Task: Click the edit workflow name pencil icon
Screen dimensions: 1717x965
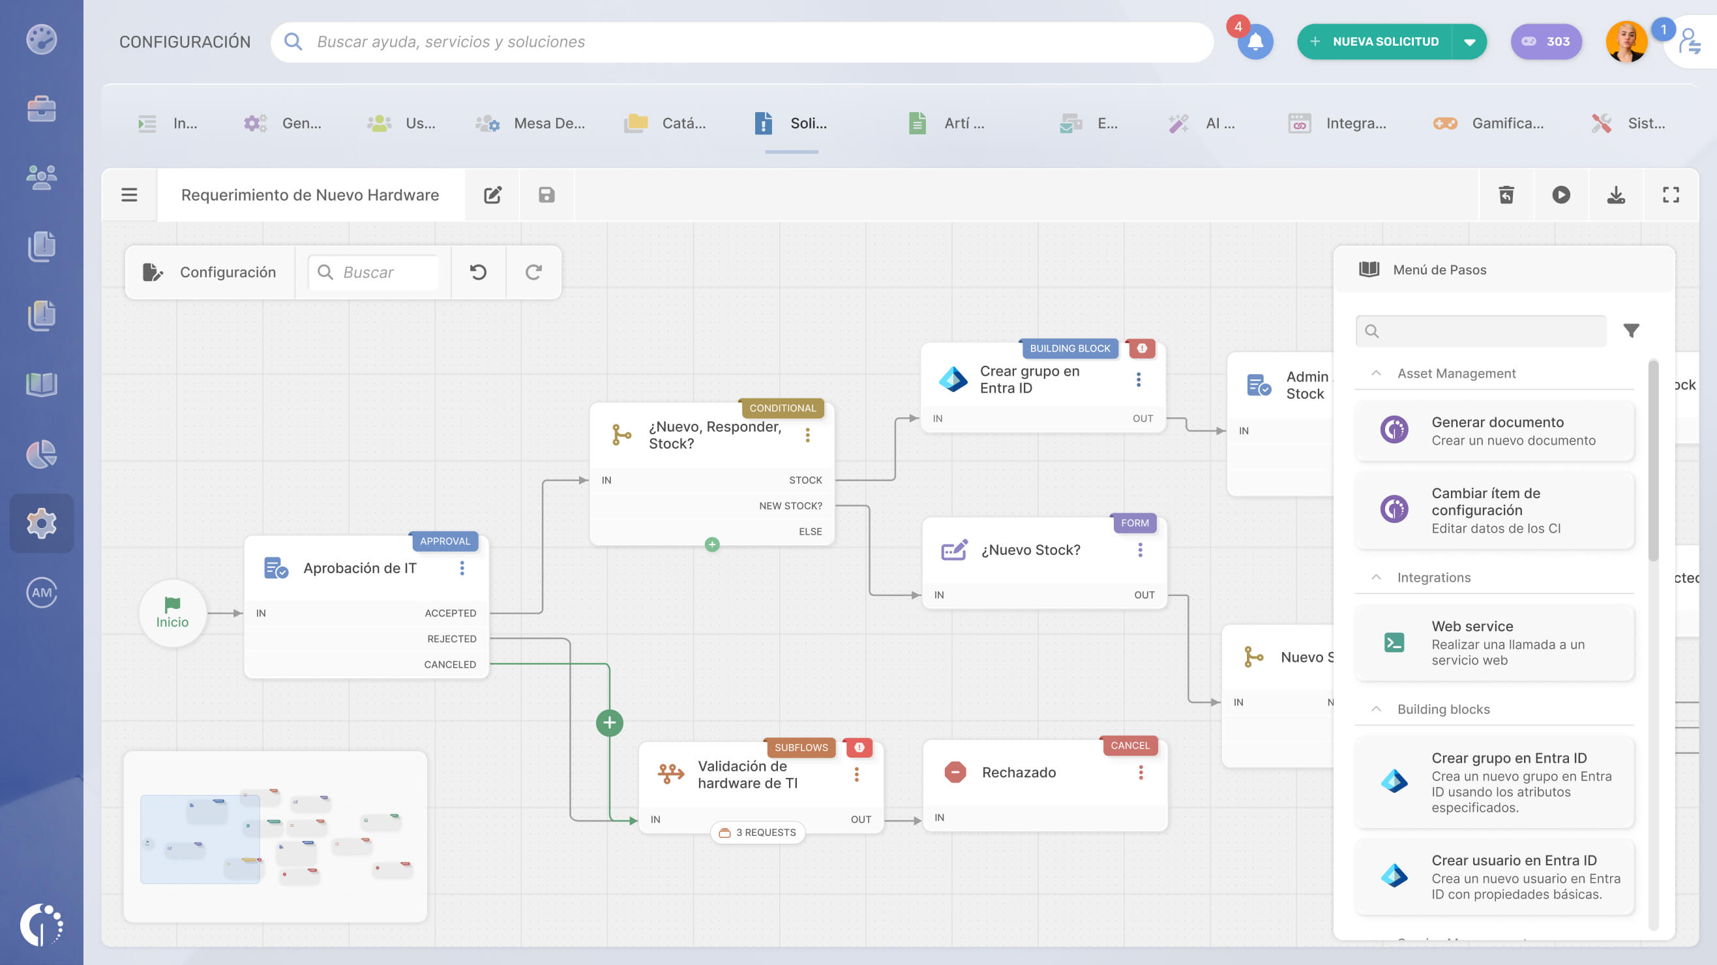Action: tap(492, 194)
